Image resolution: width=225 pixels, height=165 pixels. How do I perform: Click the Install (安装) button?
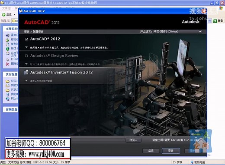170,151
